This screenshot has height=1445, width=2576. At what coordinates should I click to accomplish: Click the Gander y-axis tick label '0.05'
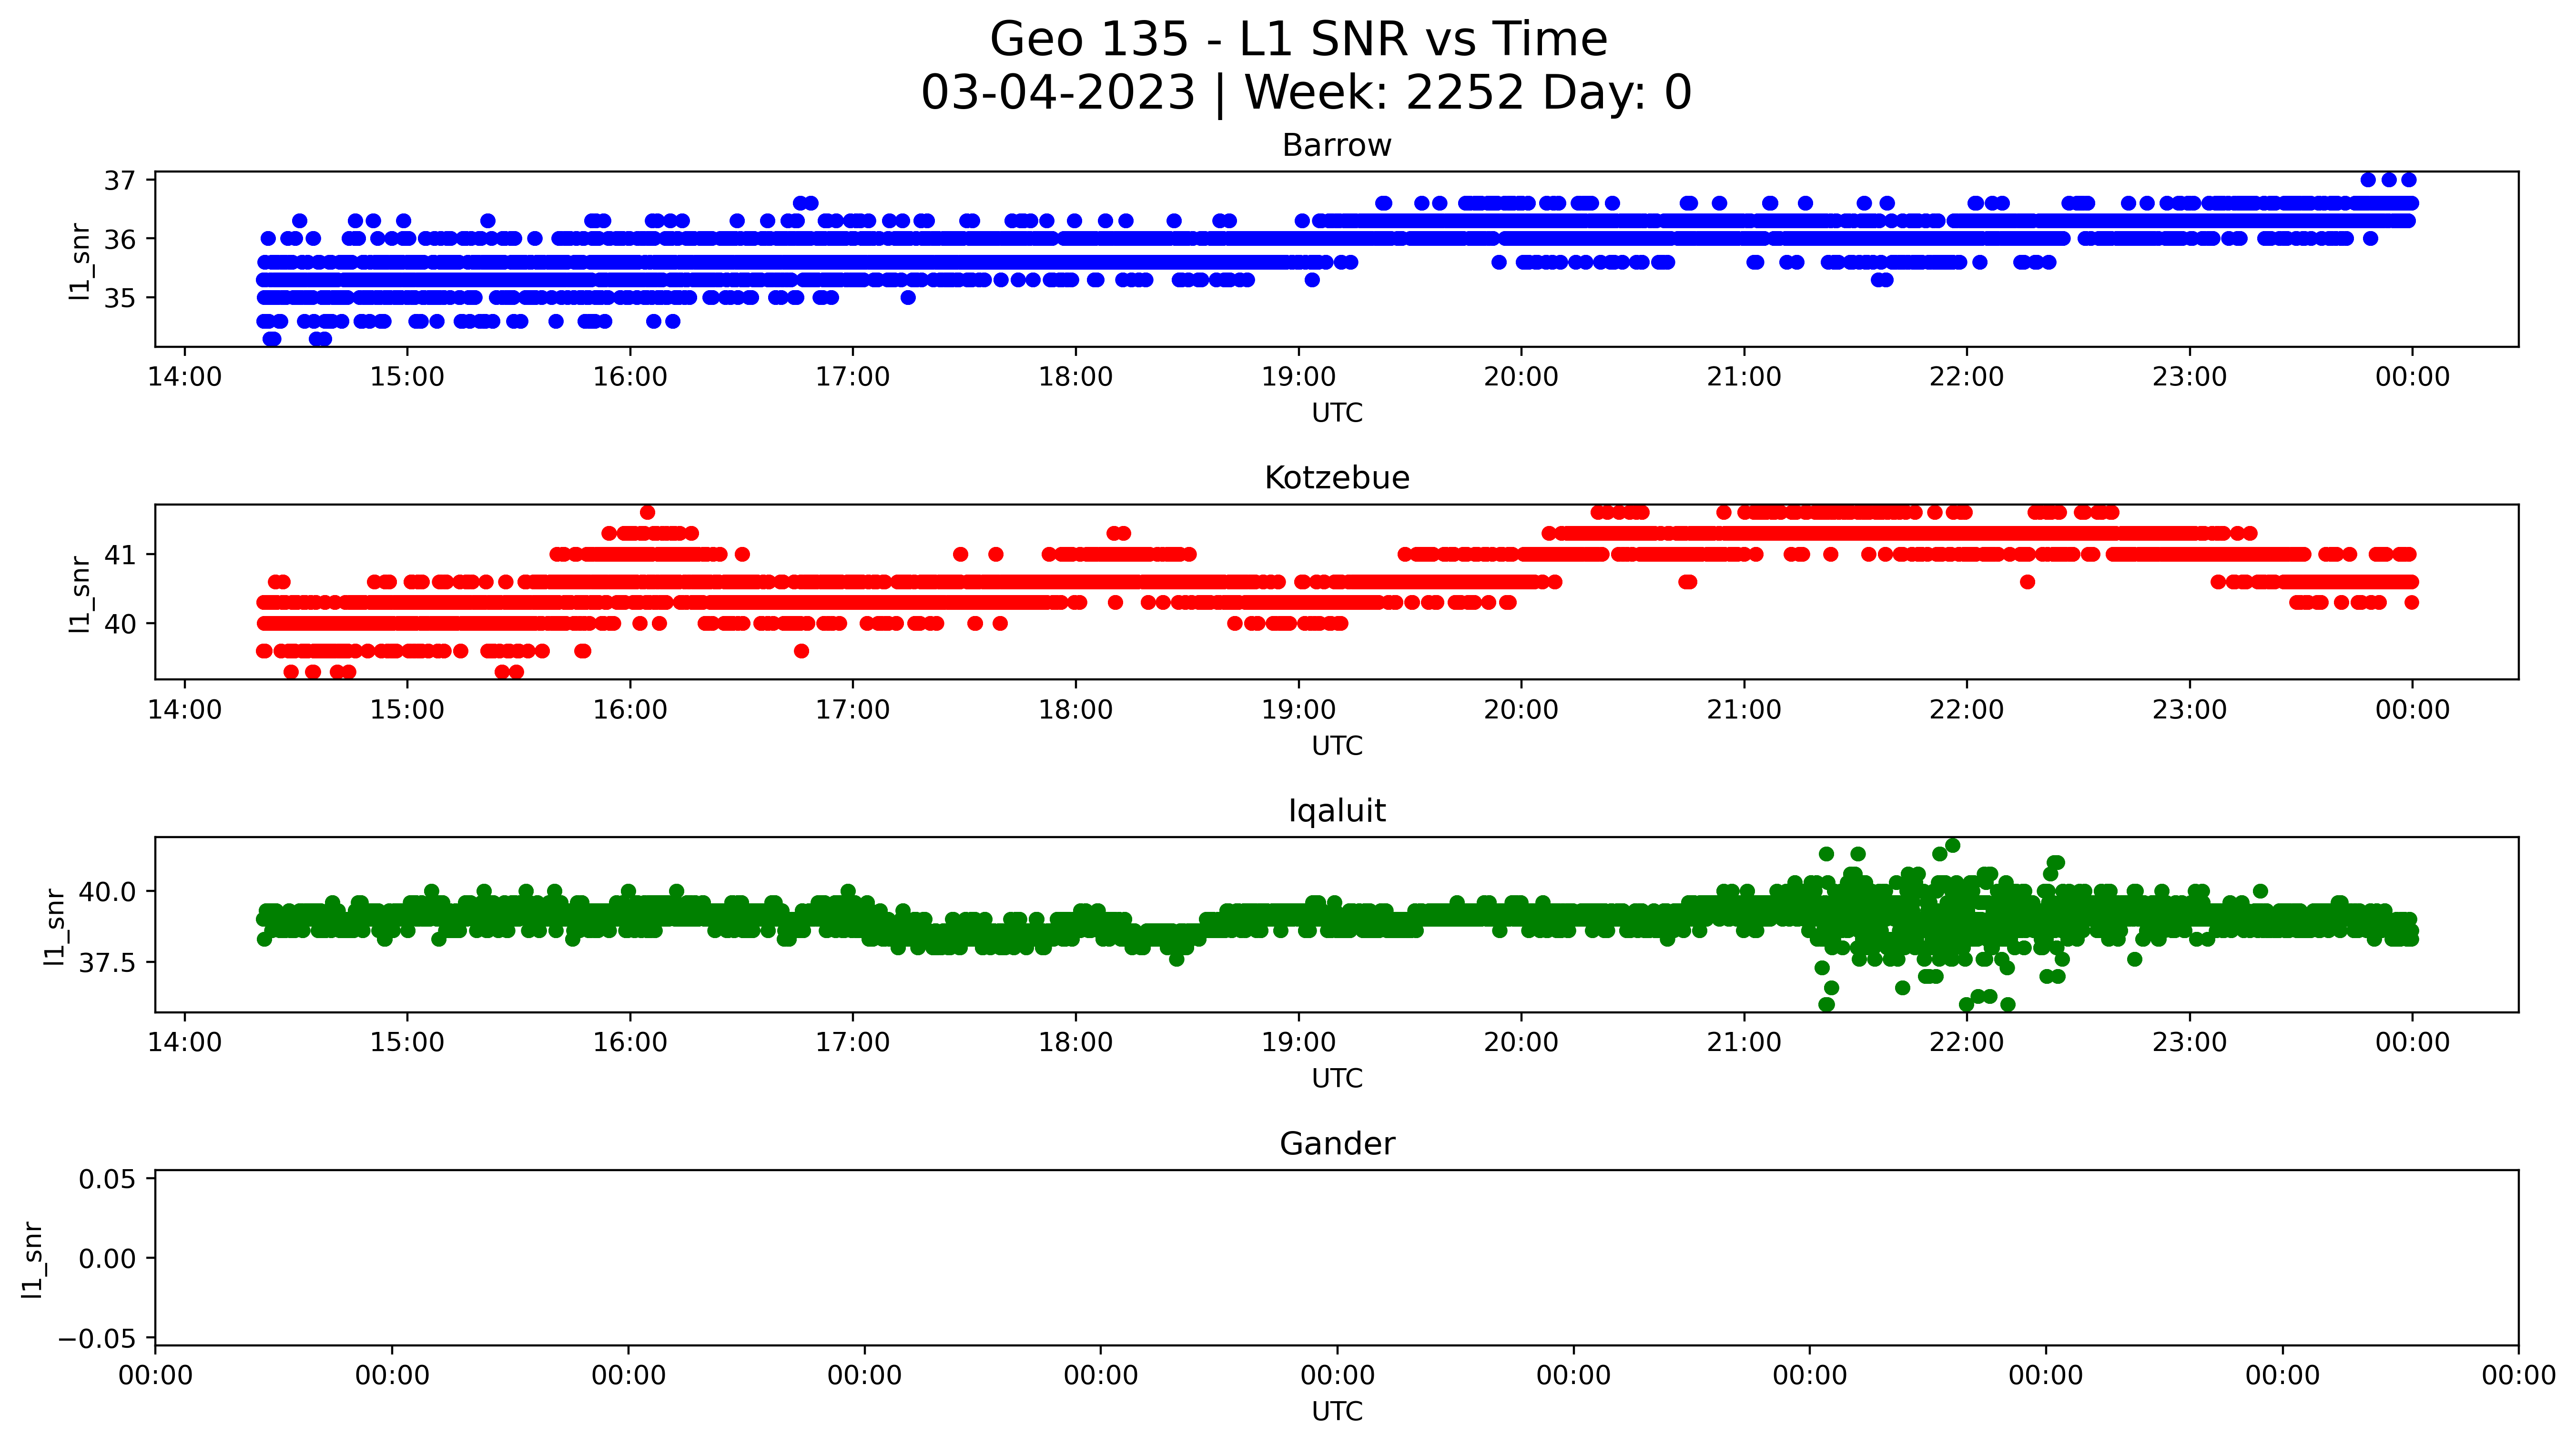[108, 1179]
